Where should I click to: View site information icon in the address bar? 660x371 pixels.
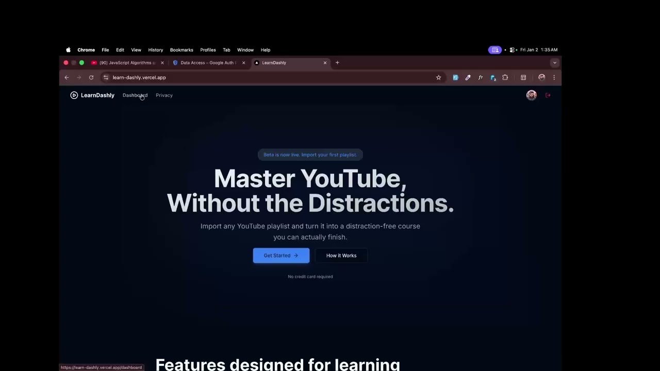pos(106,77)
